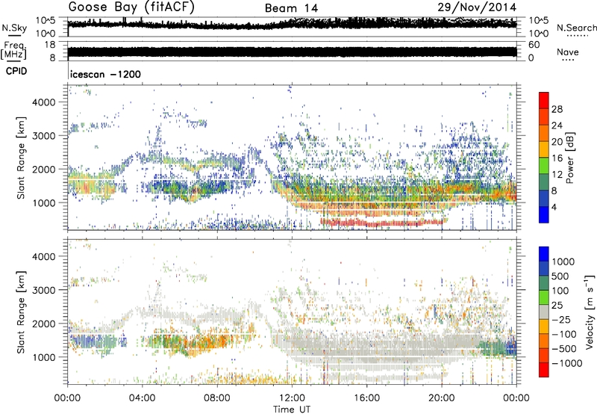597x414 pixels.
Task: Click the dotted line sample under 'Nave'
Action: tap(568, 60)
